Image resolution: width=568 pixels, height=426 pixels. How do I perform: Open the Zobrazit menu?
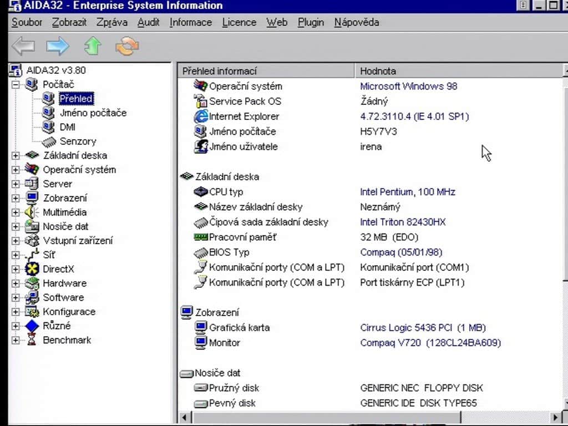pos(69,22)
